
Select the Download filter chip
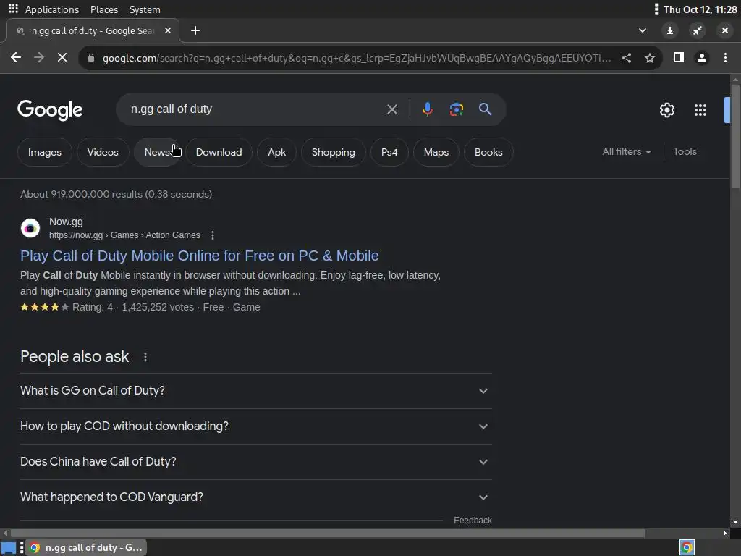219,152
